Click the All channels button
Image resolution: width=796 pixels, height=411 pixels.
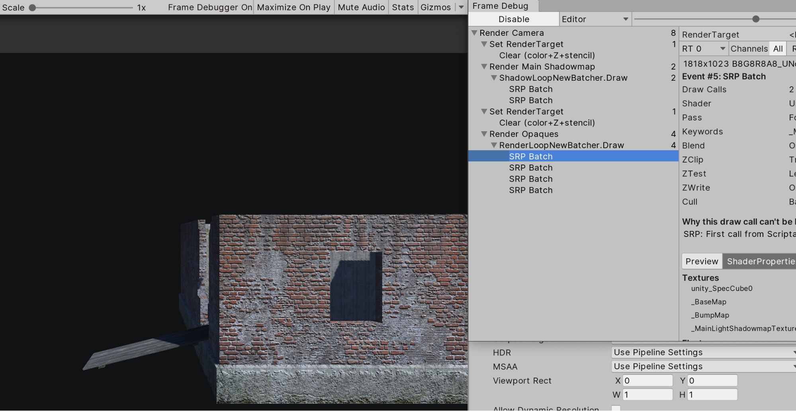(x=778, y=48)
